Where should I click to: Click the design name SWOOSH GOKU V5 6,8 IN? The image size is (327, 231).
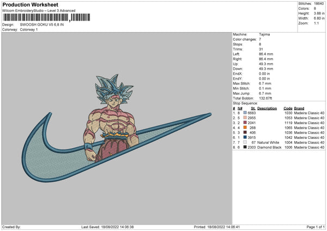point(42,25)
